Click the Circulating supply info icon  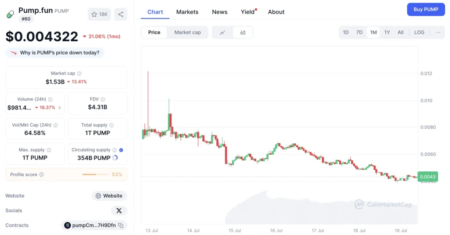tap(115, 150)
